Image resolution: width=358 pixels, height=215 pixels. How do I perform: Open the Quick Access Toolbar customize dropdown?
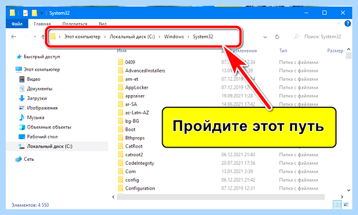coord(42,13)
